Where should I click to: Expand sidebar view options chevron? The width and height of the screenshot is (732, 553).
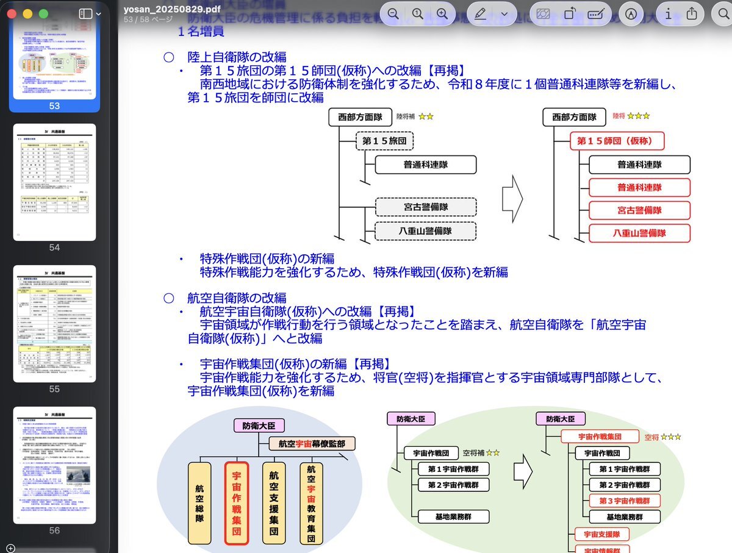[x=99, y=13]
